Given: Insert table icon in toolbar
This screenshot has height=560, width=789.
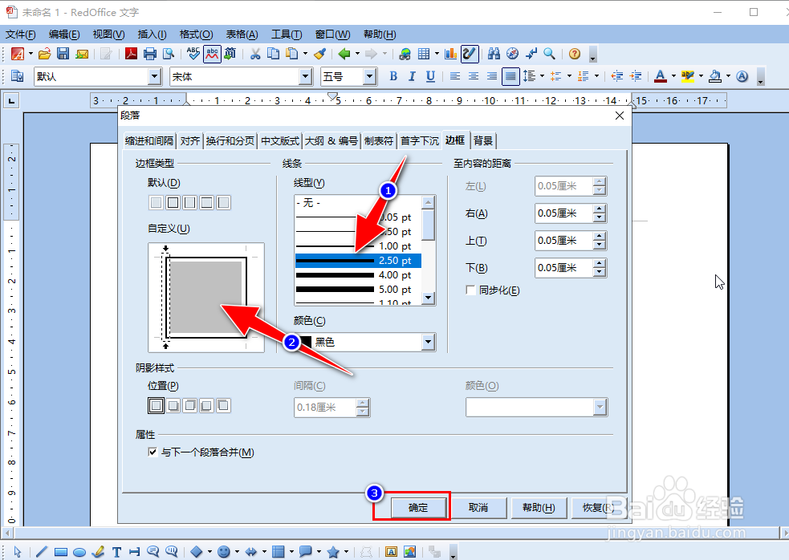Looking at the screenshot, I should point(424,54).
